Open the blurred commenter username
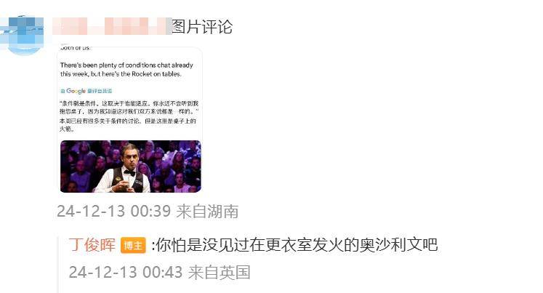Viewport: 543px width, 293px height. tap(112, 26)
